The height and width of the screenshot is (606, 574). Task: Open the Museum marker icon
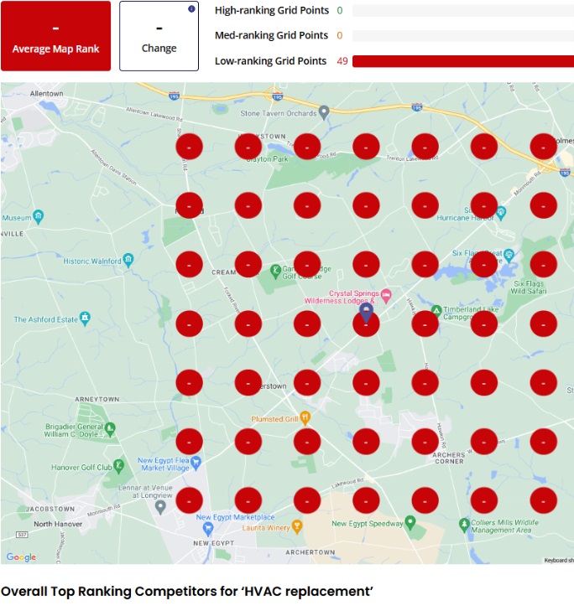coord(38,216)
